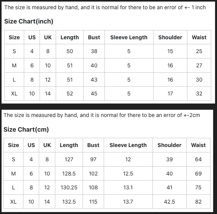Image resolution: width=217 pixels, height=214 pixels.
Task: Click the length value 50 for size S
Action: click(70, 51)
